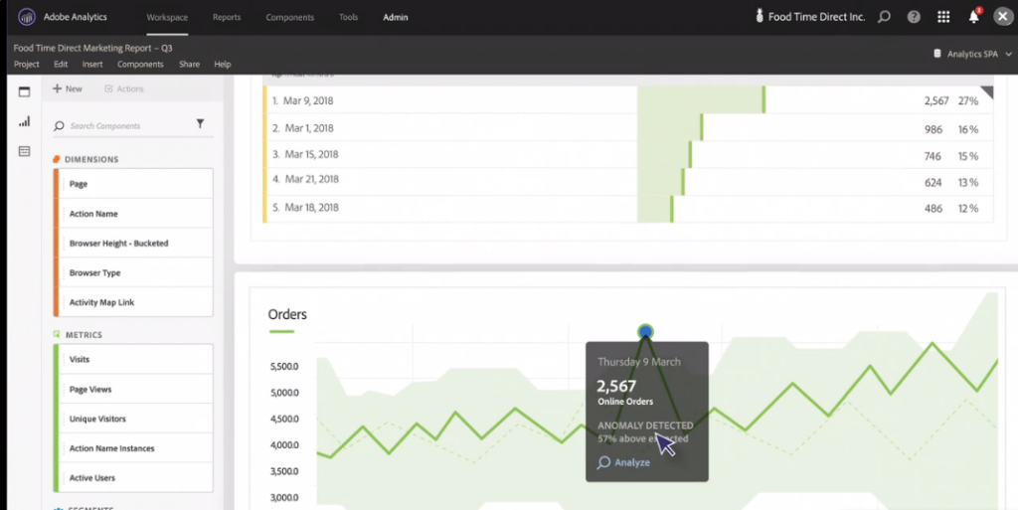
Task: Click the Orders chart title
Action: click(287, 315)
